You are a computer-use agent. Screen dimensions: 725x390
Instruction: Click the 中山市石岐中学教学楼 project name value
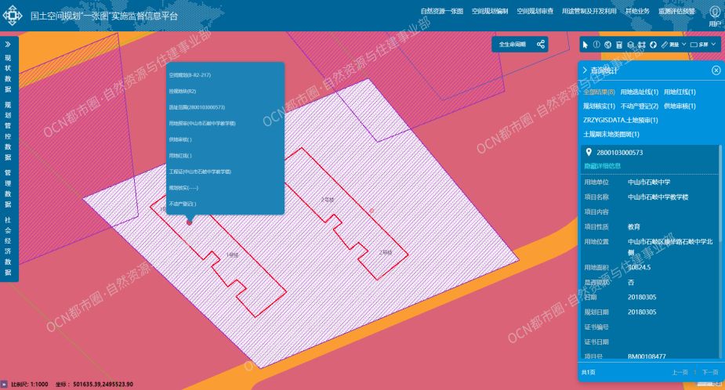[x=658, y=197]
